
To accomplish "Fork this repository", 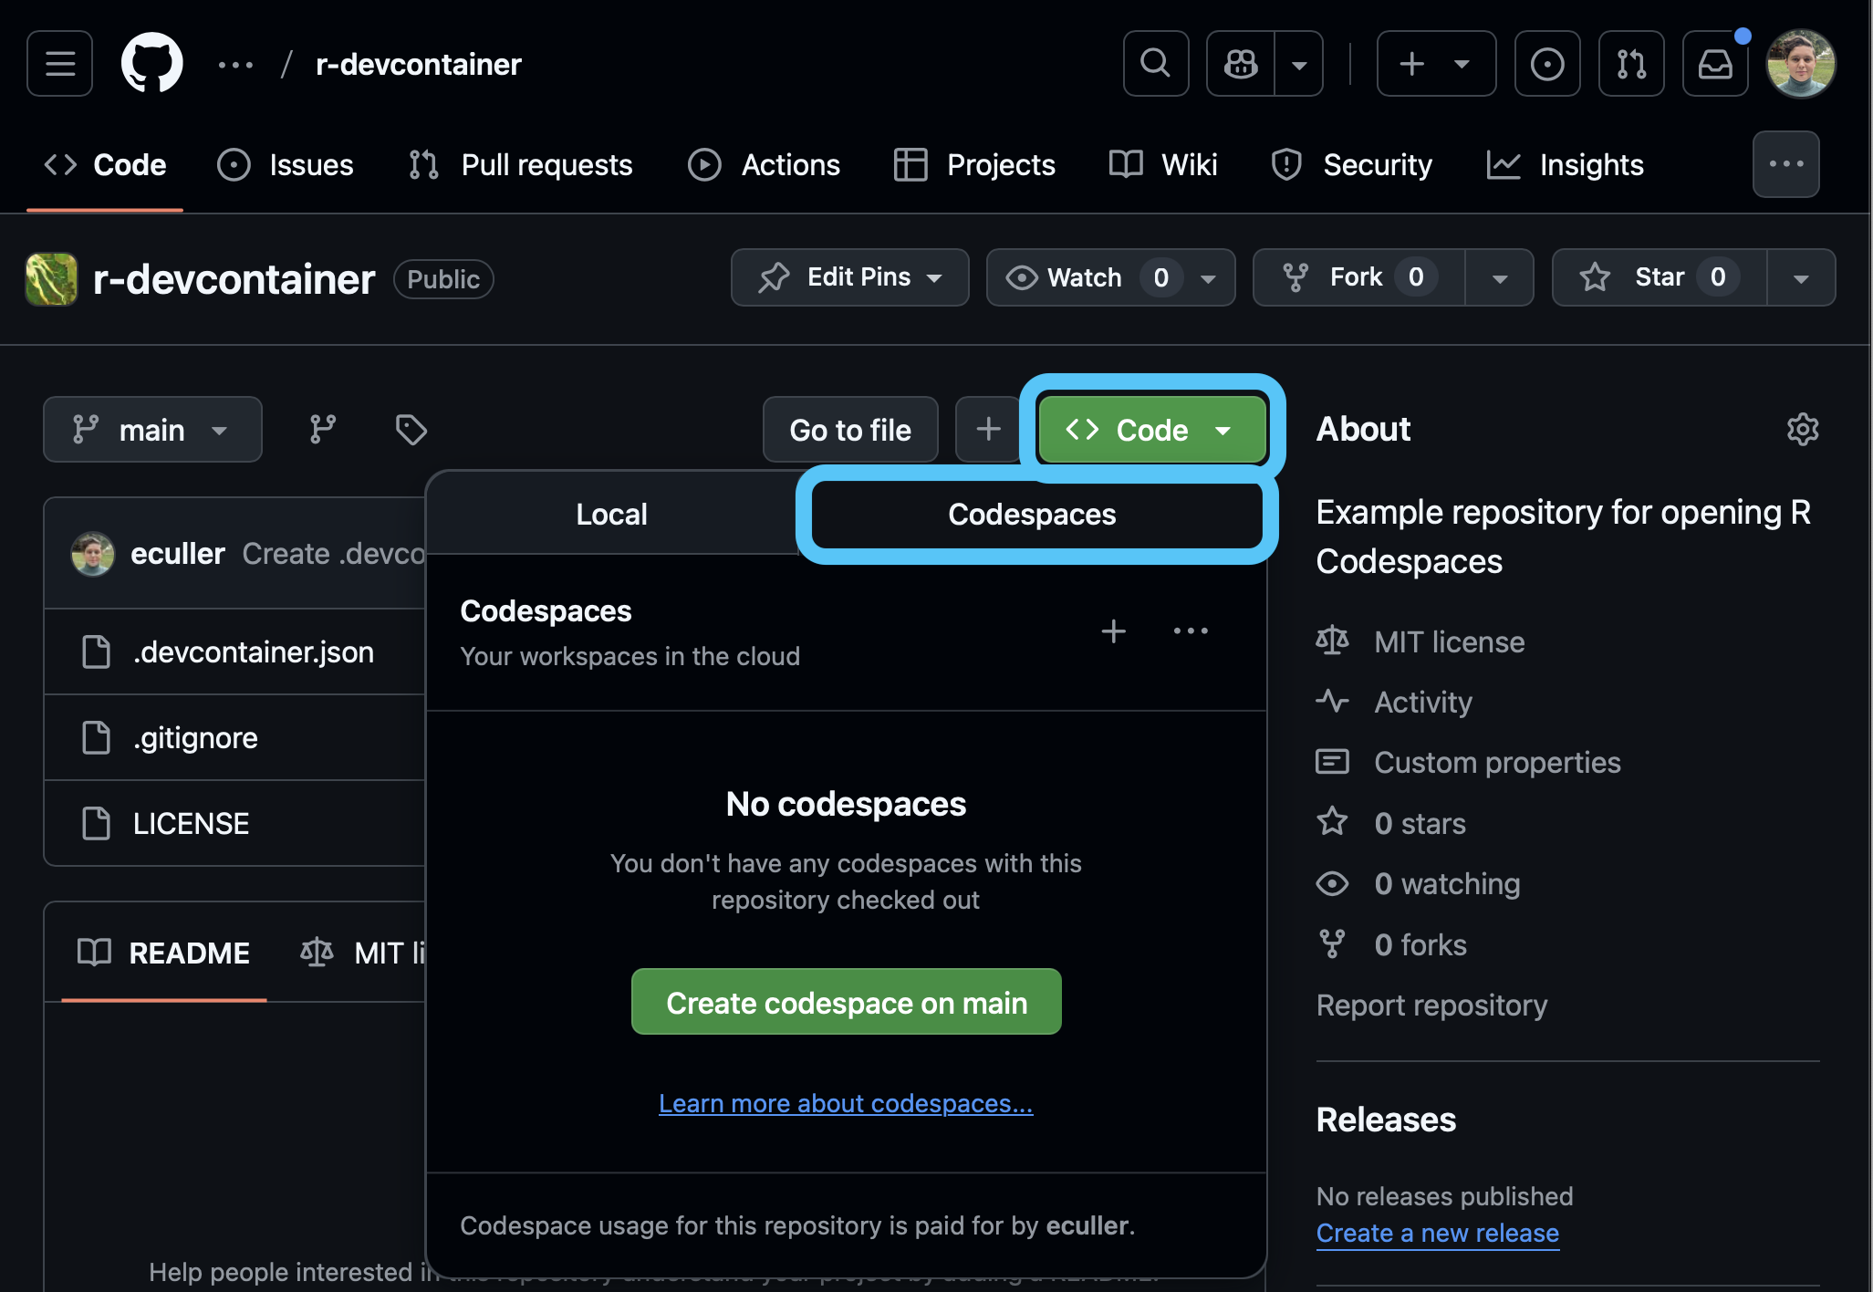I will (1358, 277).
